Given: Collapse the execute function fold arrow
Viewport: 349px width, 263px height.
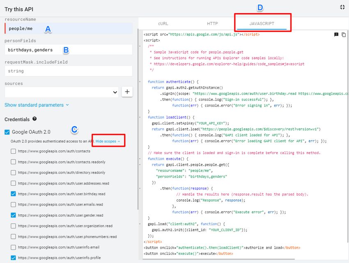Looking at the screenshot, I should tap(140, 159).
